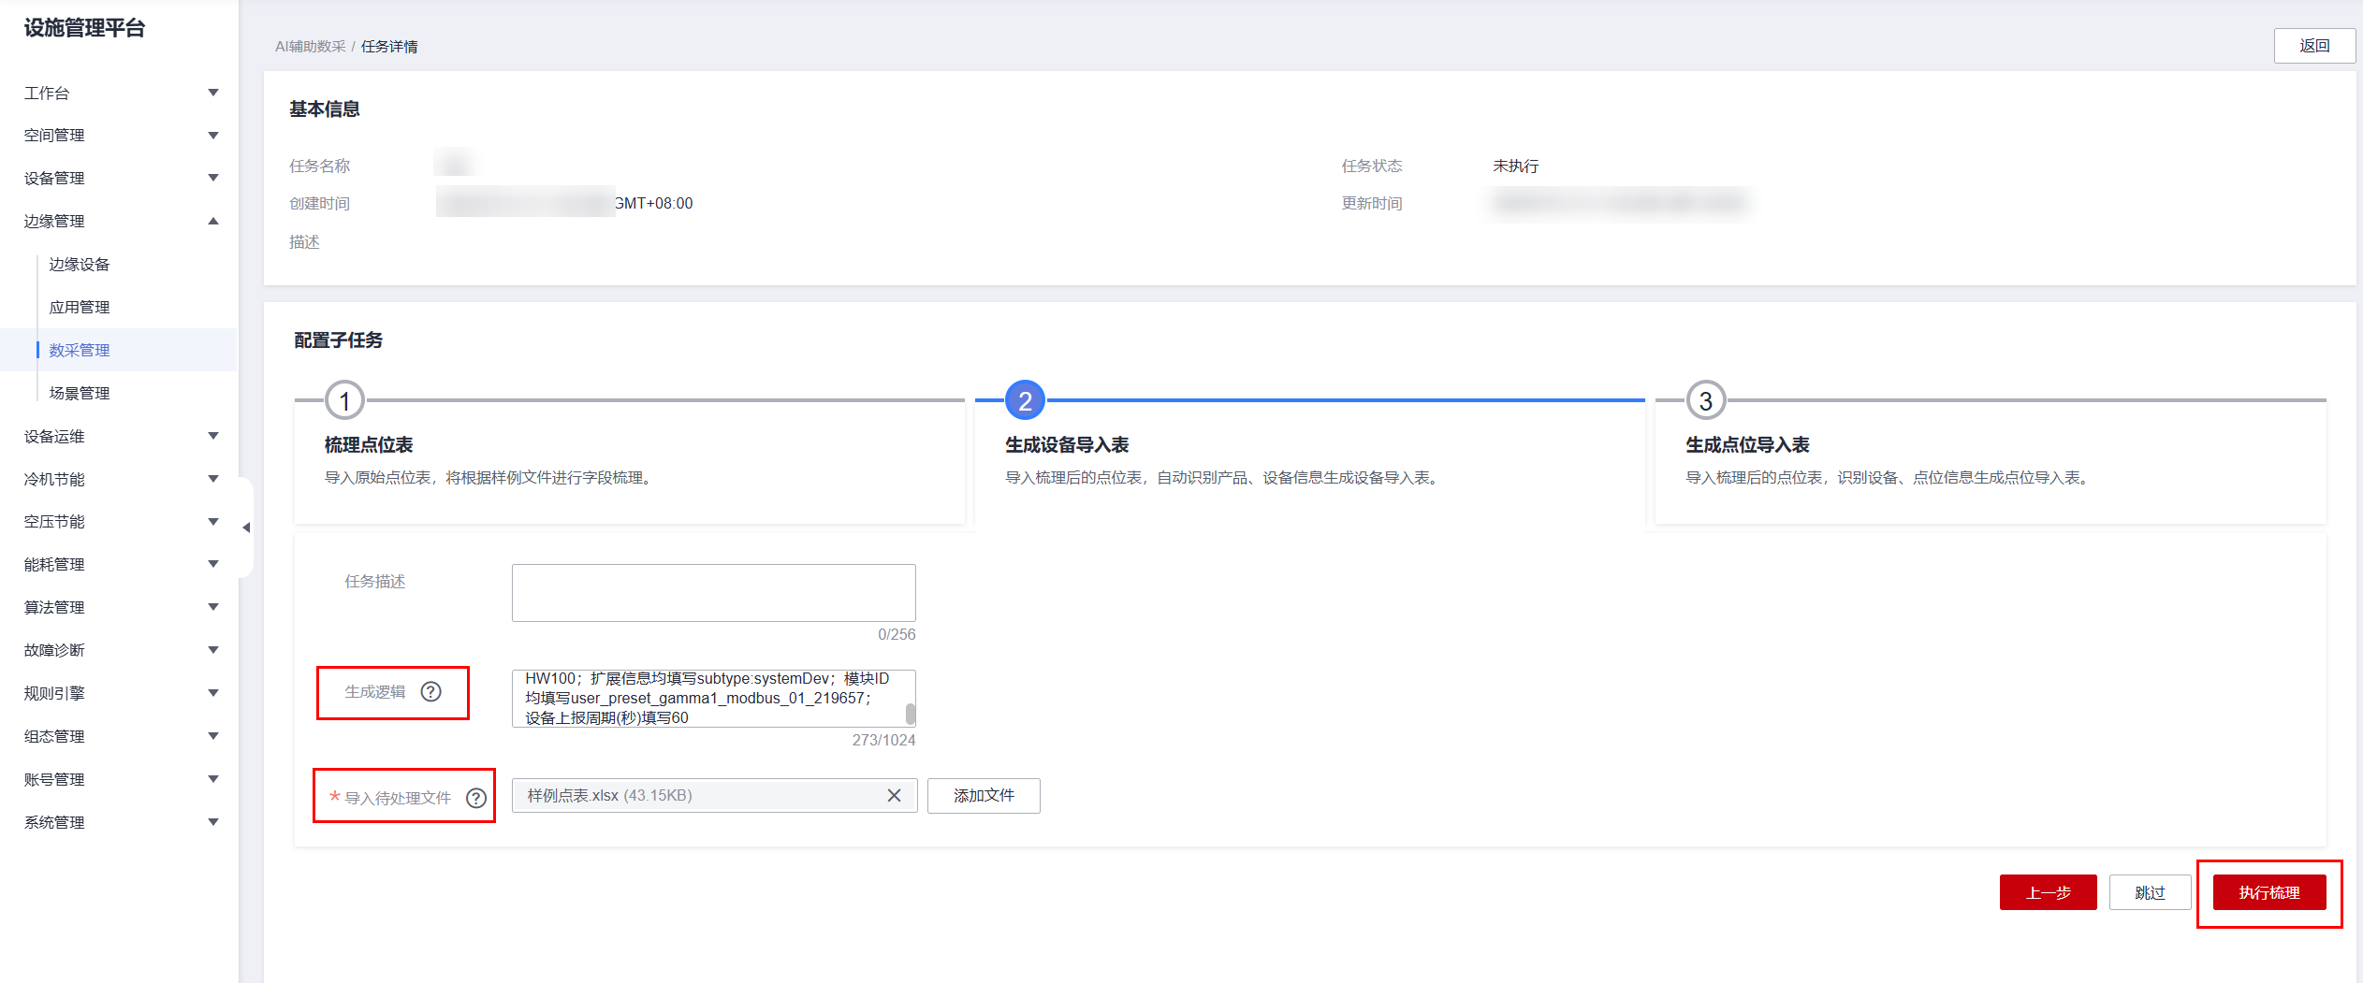Open 应用管理 submenu item
This screenshot has height=983, width=2363.
pyautogui.click(x=80, y=308)
